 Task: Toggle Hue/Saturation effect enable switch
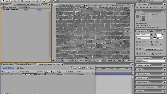[4, 10]
